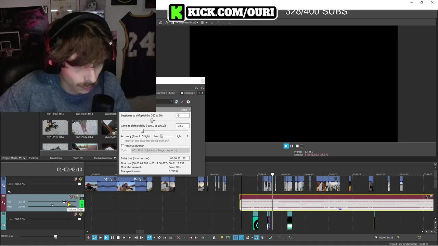This screenshot has width=438, height=246.
Task: Switch to the Video FX tab
Action: (x=78, y=158)
